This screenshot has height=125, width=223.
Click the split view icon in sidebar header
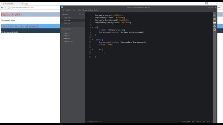point(83,14)
